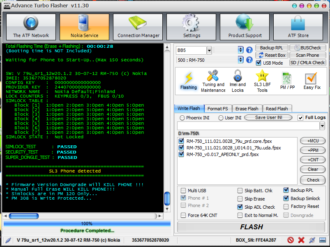
Task: Toggle Skip ADL Check option
Action: coord(240,207)
